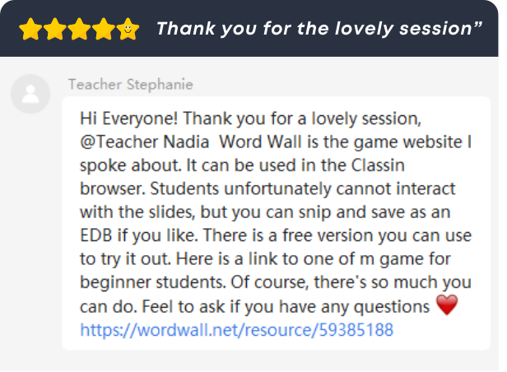The height and width of the screenshot is (372, 507).
Task: Click the fourth gold star
Action: 104,29
